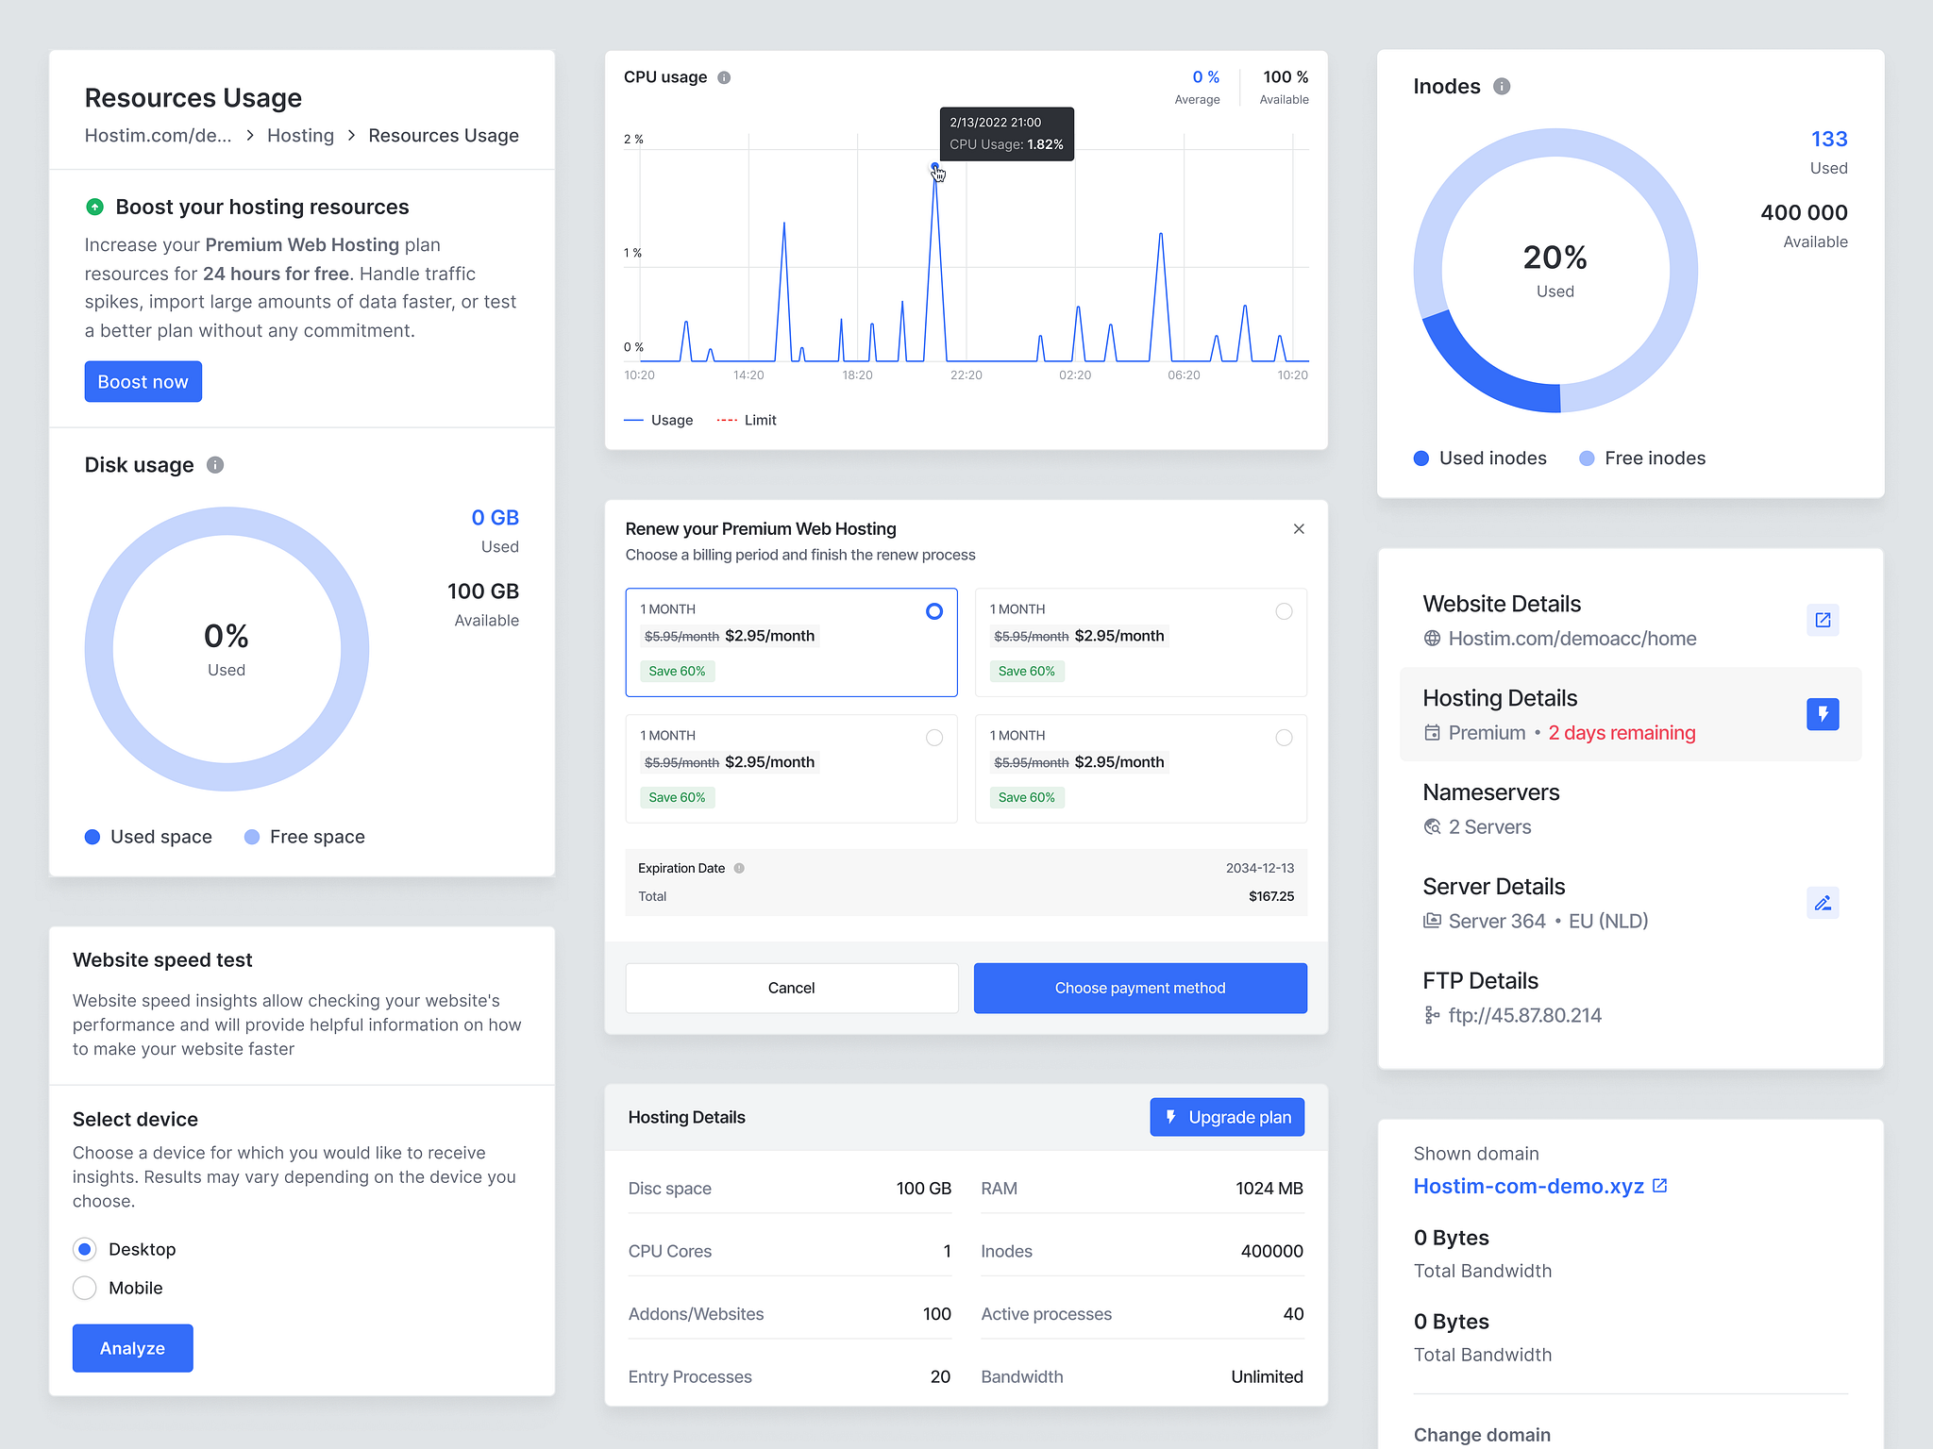Viewport: 1933px width, 1449px height.
Task: Select Resources Usage in the breadcrumb trail
Action: [444, 135]
